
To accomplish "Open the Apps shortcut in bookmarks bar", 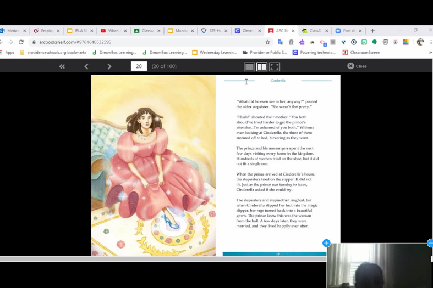I will [7, 53].
